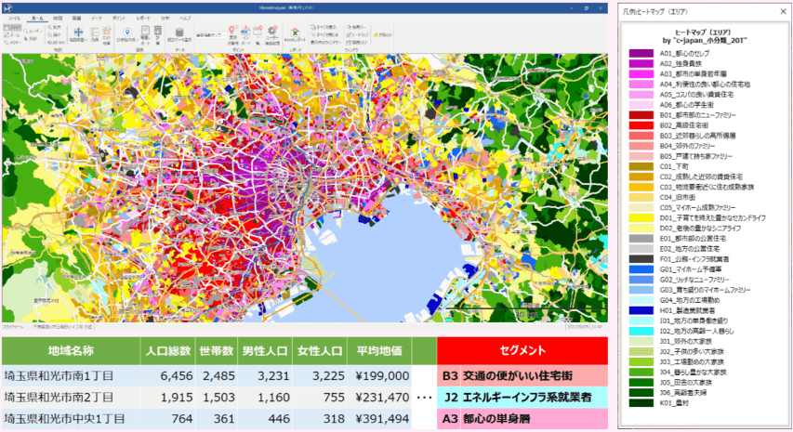Click the A01_都心のセレブ purple swatch
Screen dimensions: 793x432
click(x=641, y=53)
